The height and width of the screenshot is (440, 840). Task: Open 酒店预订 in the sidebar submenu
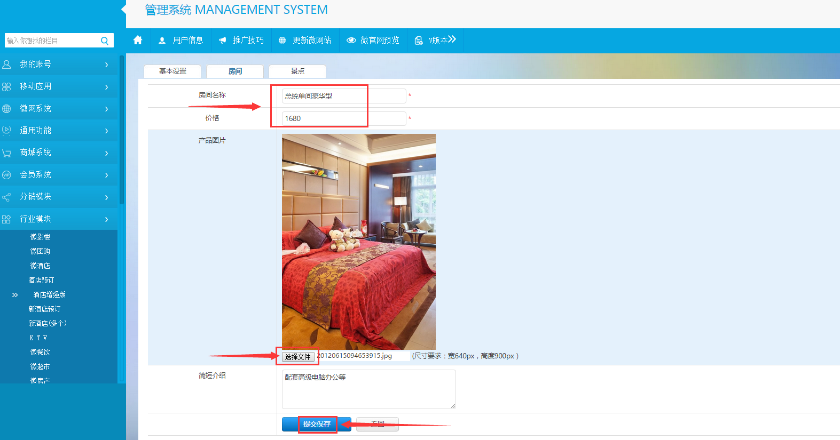click(x=41, y=280)
